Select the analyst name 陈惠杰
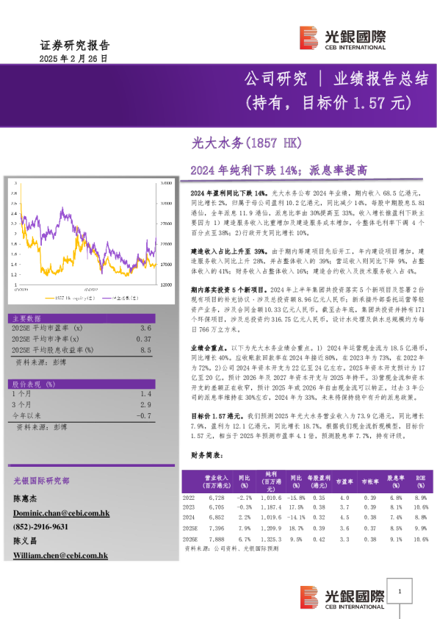Viewport: 437px width, 619px height. click(x=25, y=499)
